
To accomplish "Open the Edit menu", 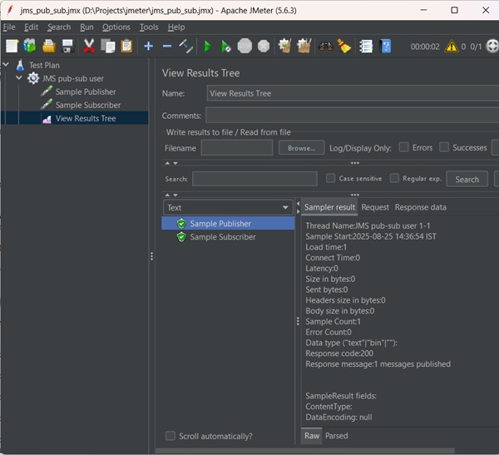I will [x=32, y=27].
